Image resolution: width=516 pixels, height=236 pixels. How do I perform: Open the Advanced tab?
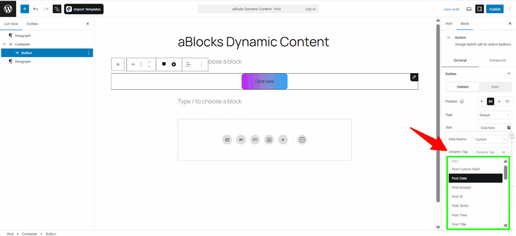point(497,60)
